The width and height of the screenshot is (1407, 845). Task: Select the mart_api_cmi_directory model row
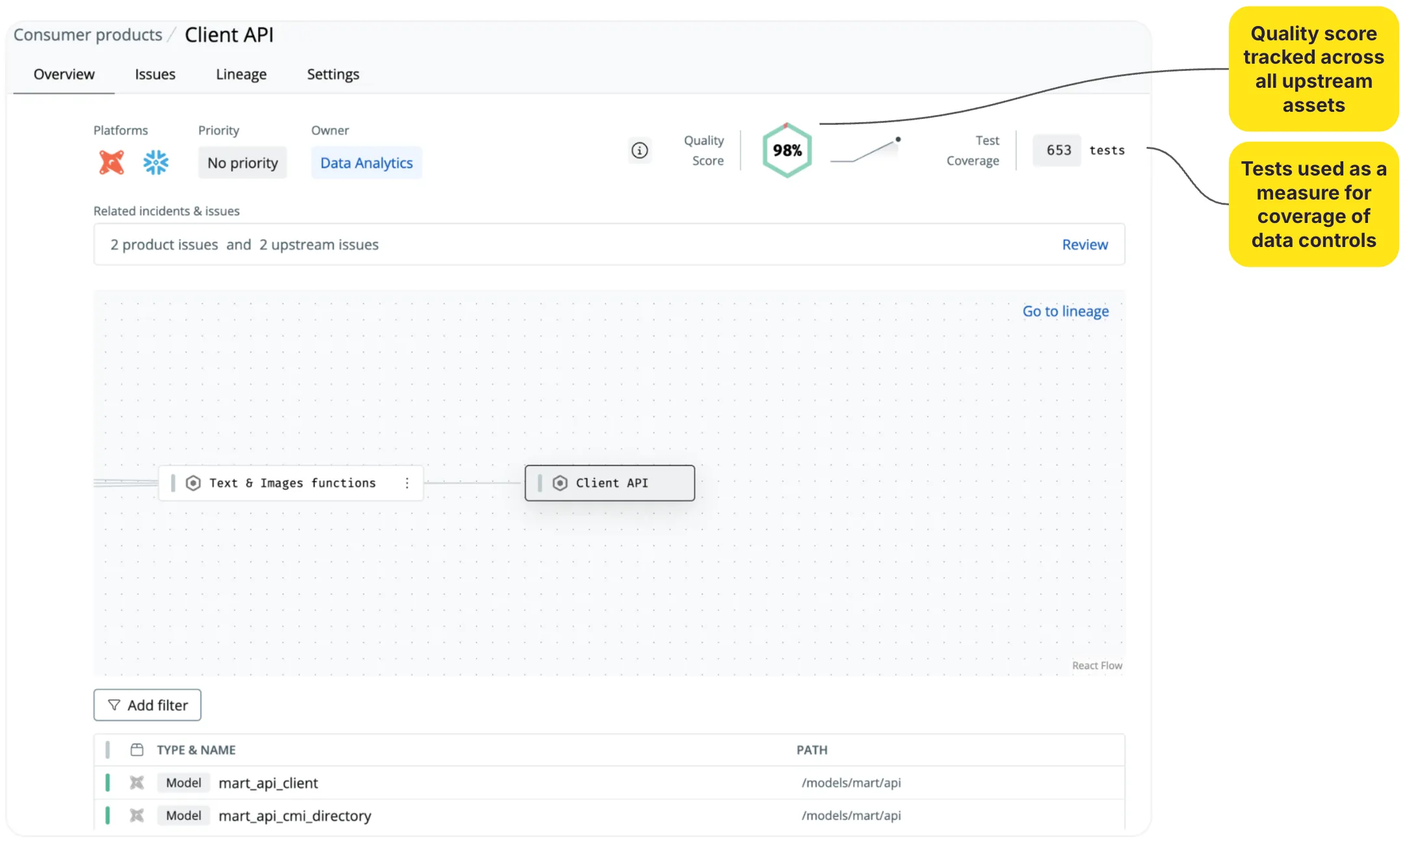click(x=295, y=816)
